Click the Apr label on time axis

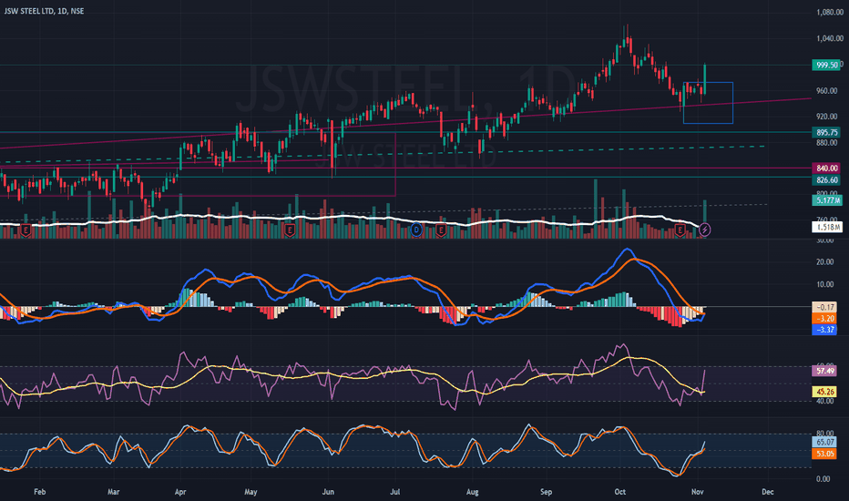tap(180, 492)
